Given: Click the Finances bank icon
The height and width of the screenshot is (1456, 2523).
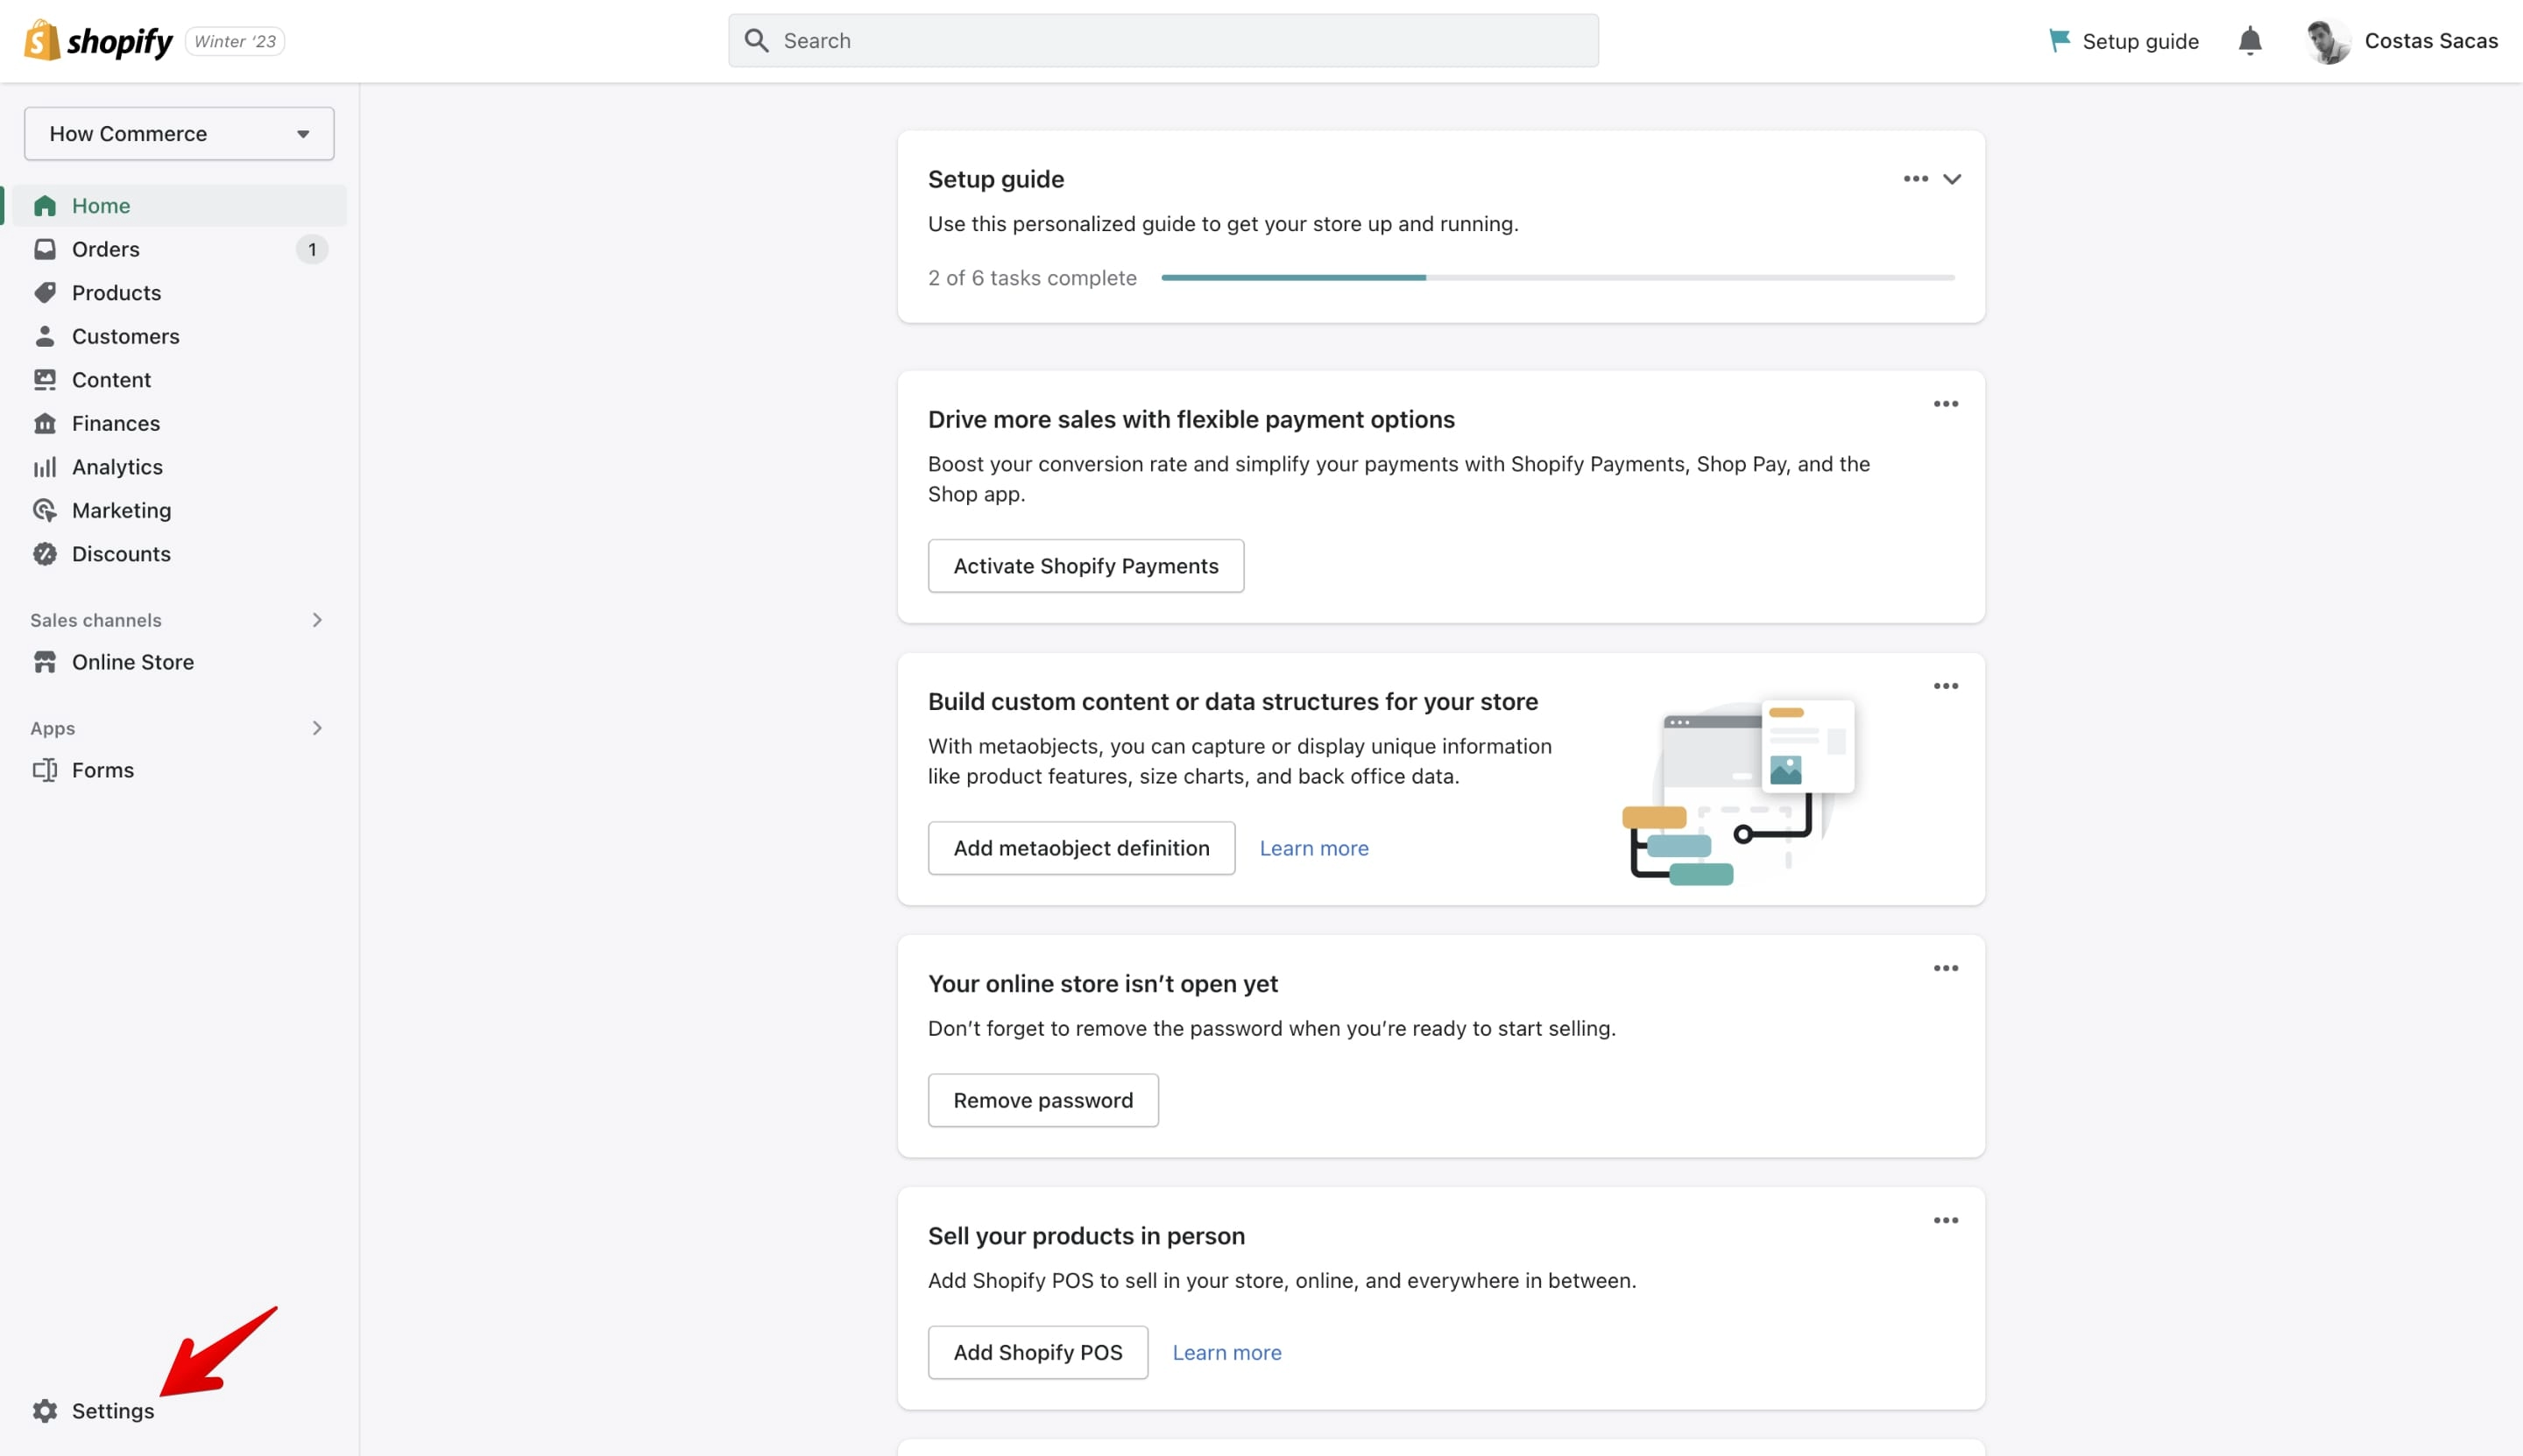Looking at the screenshot, I should tap(45, 423).
